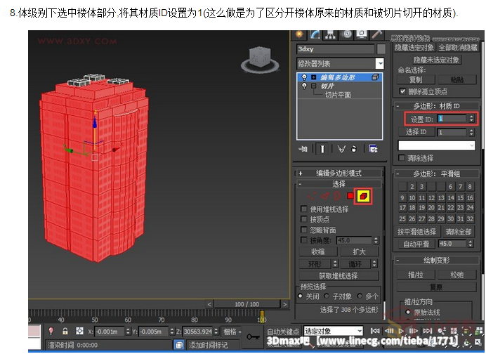486x354 pixels.
Task: Click the Pin Stack icon
Action: coord(303,149)
